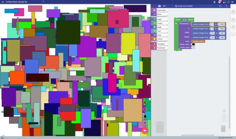The height and width of the screenshot is (139, 236).
Task: Undo the last block change
Action: point(165,6)
